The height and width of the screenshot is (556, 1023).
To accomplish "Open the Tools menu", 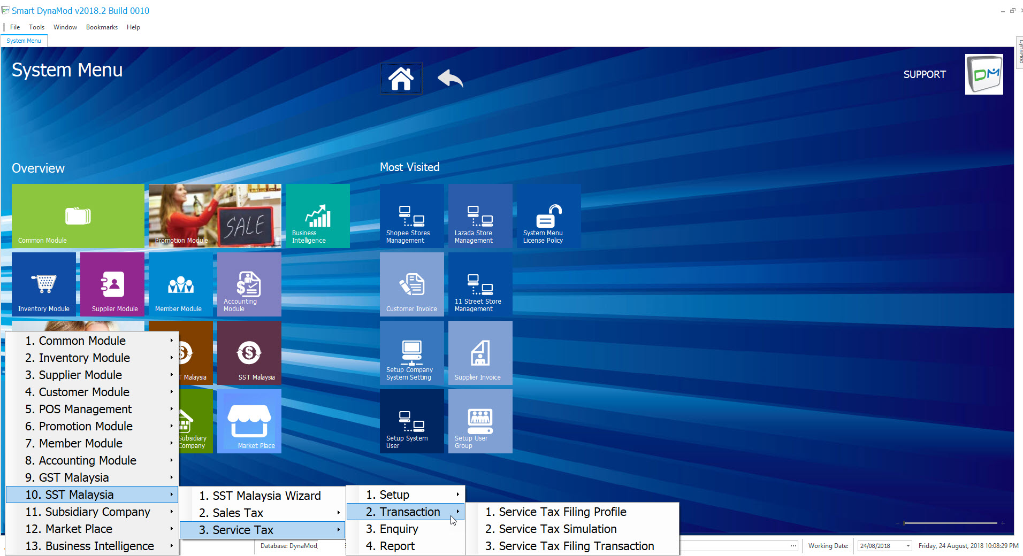I will pos(37,27).
